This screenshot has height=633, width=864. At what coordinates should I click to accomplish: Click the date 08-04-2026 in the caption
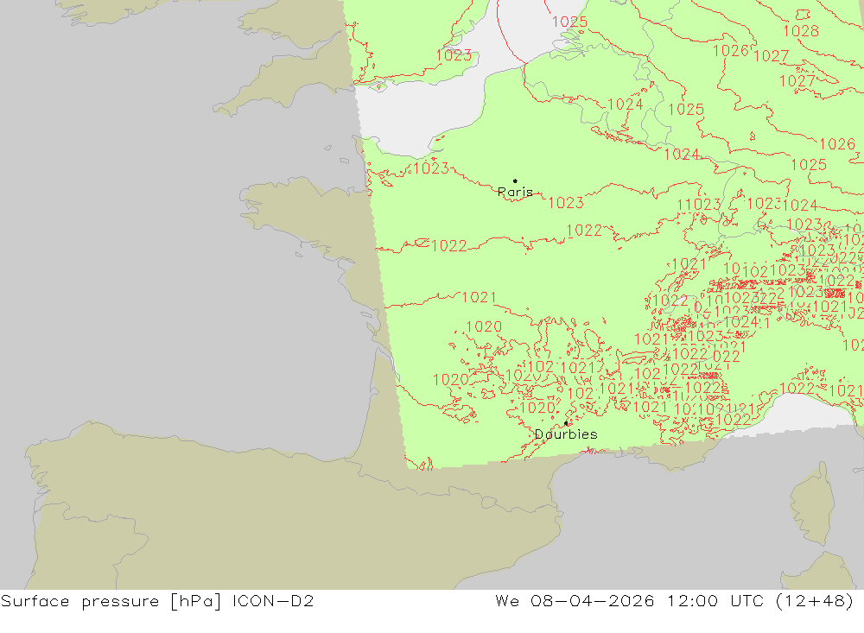pos(593,600)
